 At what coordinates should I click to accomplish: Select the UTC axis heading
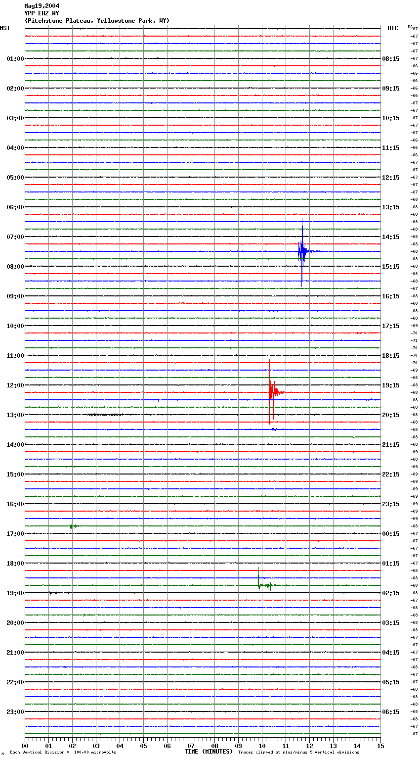393,28
